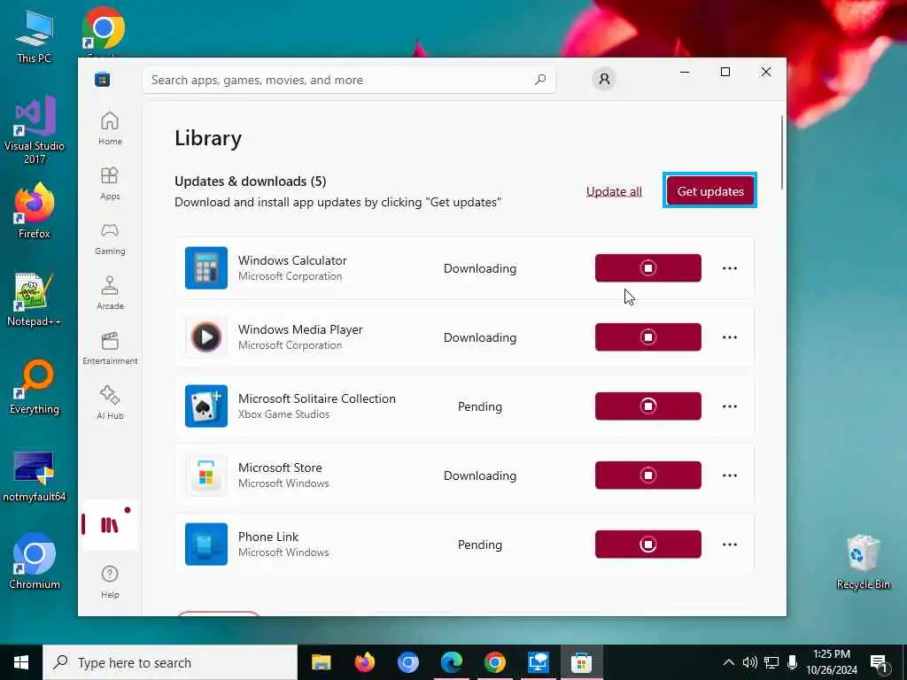Open more options for Windows Media Player
This screenshot has width=907, height=680.
point(730,337)
